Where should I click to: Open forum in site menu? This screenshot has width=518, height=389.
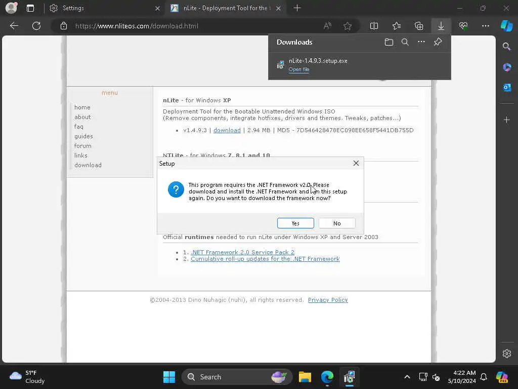[82, 146]
